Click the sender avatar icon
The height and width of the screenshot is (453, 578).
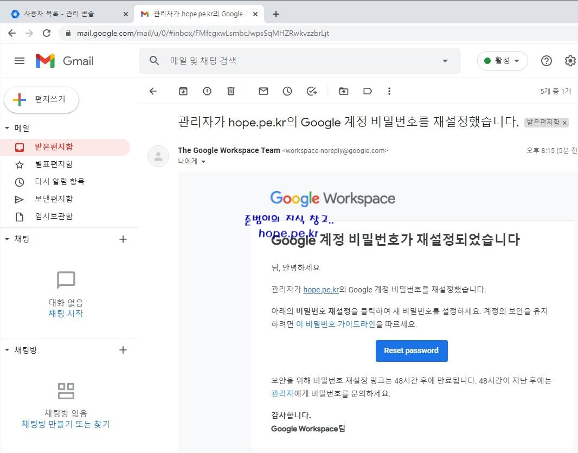point(158,156)
